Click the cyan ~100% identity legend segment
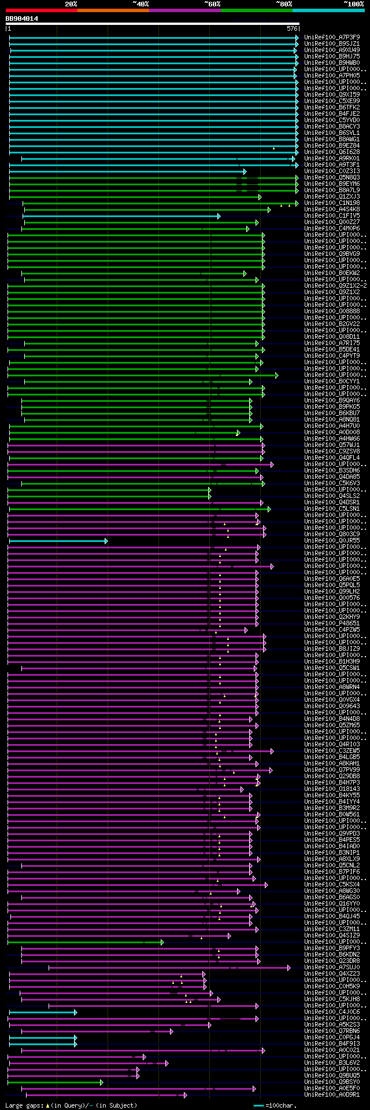 [x=328, y=10]
